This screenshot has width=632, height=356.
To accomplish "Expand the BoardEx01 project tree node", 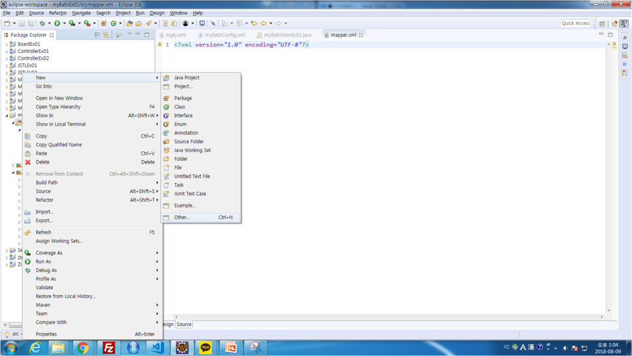I will coord(7,44).
